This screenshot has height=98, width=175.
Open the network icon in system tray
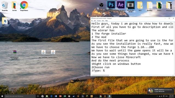(159, 96)
